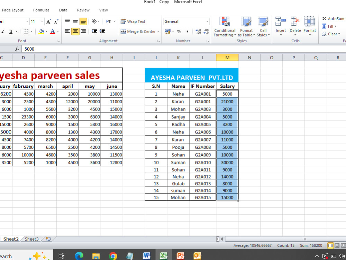Open PowerPoint from taskbar

click(x=180, y=256)
